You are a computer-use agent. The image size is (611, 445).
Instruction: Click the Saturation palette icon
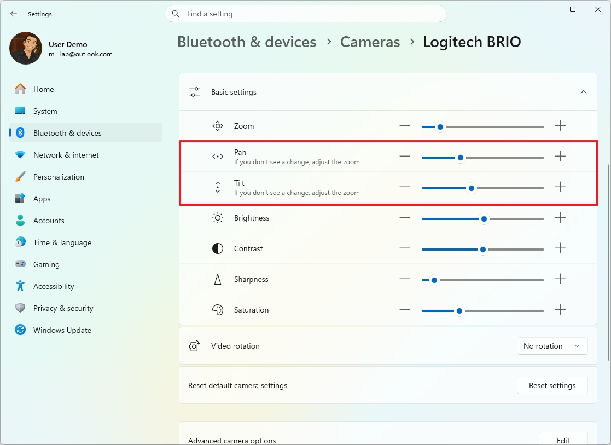[217, 310]
